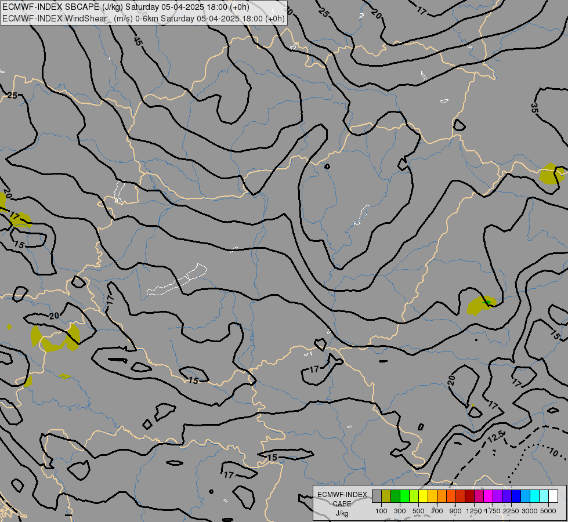The height and width of the screenshot is (522, 568).
Task: Select the '3000' legend value
Action: [530, 511]
